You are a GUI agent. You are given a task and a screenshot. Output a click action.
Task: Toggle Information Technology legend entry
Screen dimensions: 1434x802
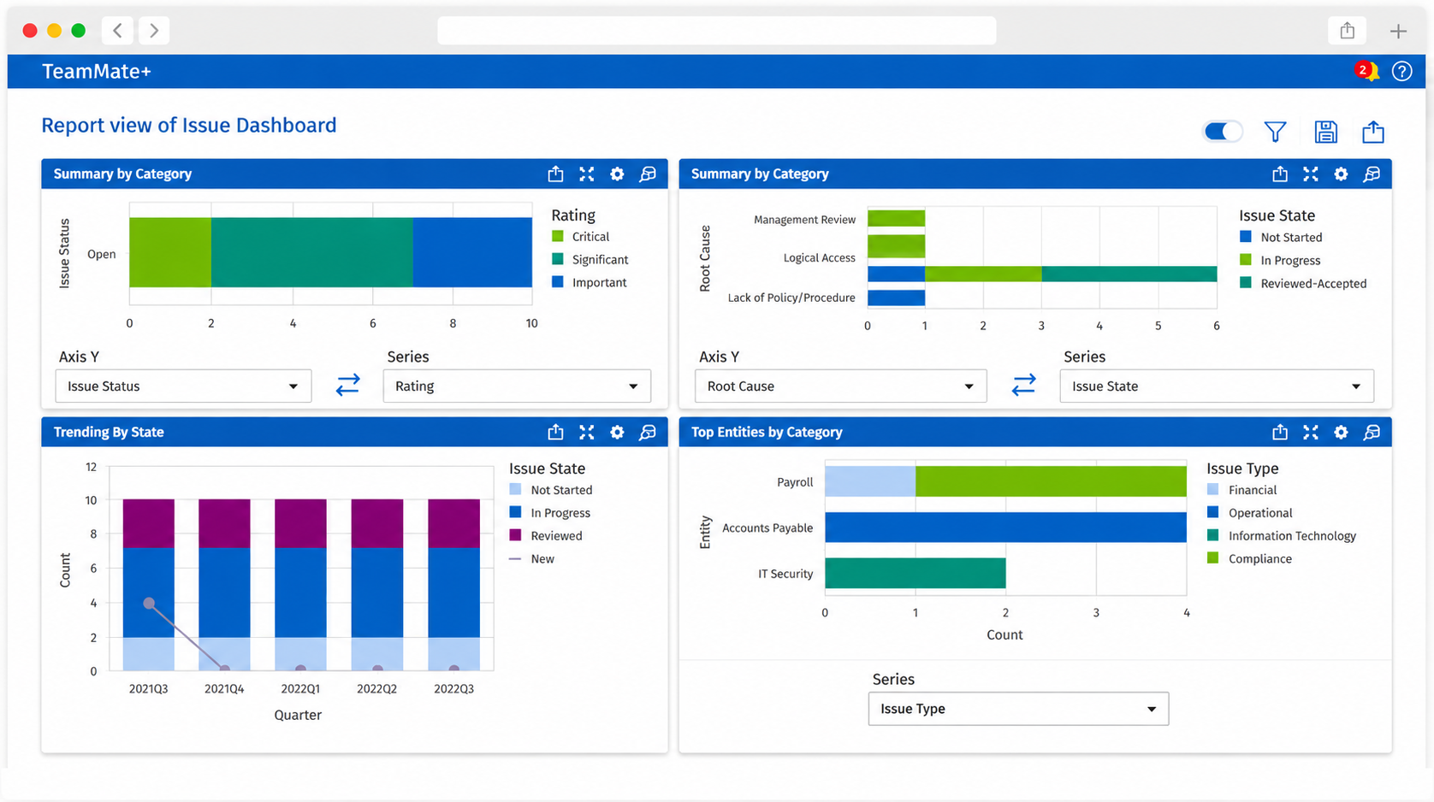pyautogui.click(x=1282, y=536)
